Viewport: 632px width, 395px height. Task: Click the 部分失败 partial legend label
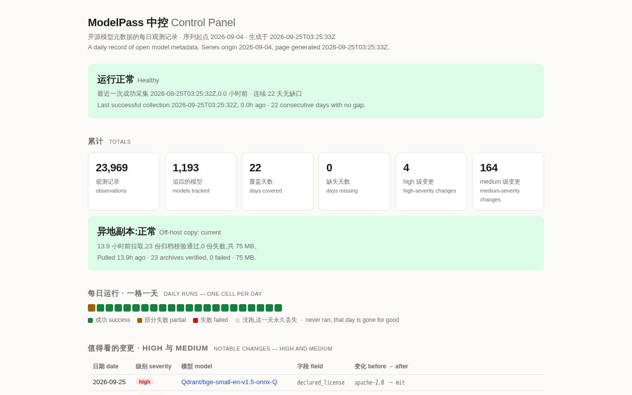(x=165, y=320)
